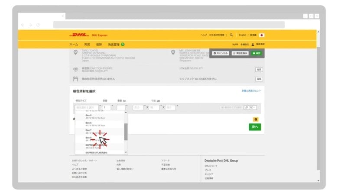Click the length dimension input field

pyautogui.click(x=138, y=107)
